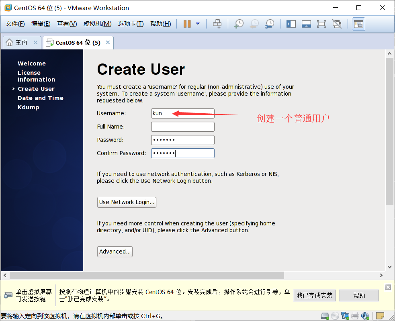395x321 pixels.
Task: Click the network adapter status icon
Action: point(345,316)
